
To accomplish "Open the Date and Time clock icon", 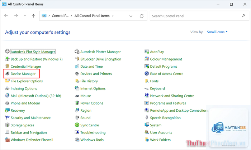I will point(77,66).
